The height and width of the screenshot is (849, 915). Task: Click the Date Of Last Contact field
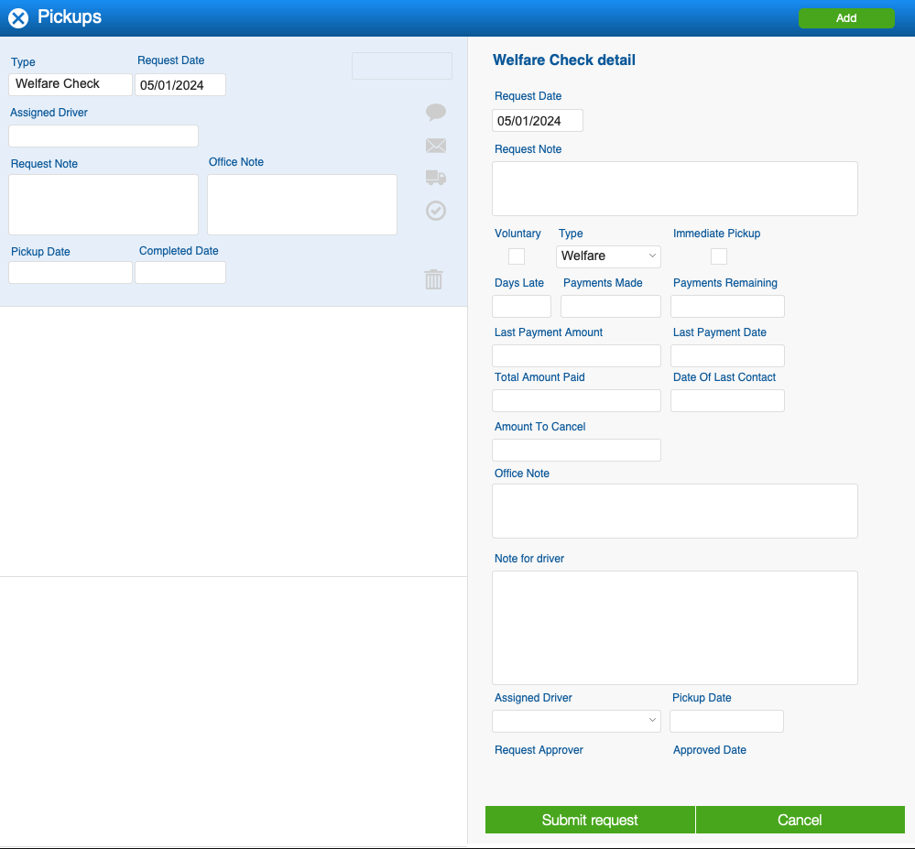point(727,401)
